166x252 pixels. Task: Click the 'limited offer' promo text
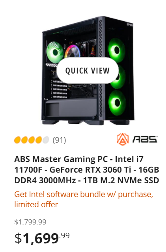(x=36, y=204)
